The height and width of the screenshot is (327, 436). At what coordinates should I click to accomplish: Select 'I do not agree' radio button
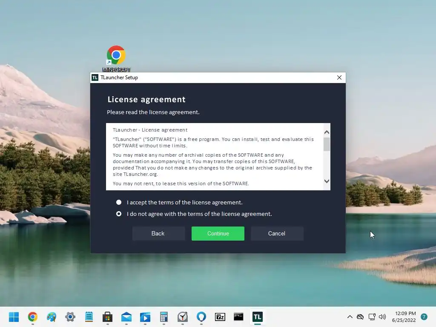tap(119, 214)
